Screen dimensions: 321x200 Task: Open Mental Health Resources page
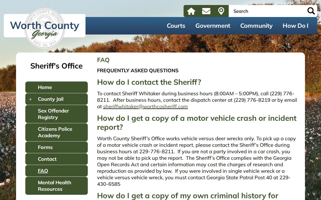click(x=56, y=186)
